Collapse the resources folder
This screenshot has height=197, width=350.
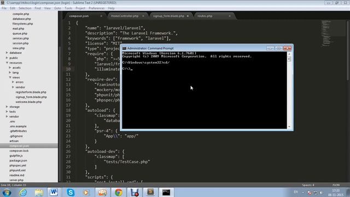pyautogui.click(x=7, y=63)
